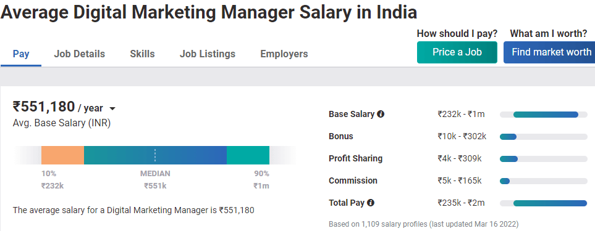This screenshot has height=231, width=595.
Task: Go to the Job Listings tab
Action: pyautogui.click(x=208, y=54)
